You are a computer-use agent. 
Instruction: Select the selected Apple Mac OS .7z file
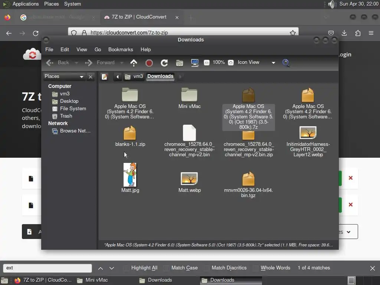pyautogui.click(x=248, y=109)
